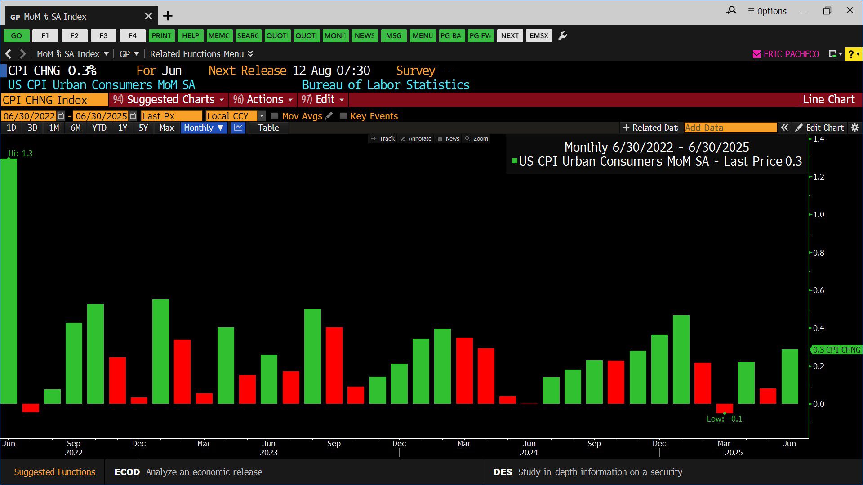Click the user search icon in the title bar
The image size is (863, 485).
(x=731, y=10)
